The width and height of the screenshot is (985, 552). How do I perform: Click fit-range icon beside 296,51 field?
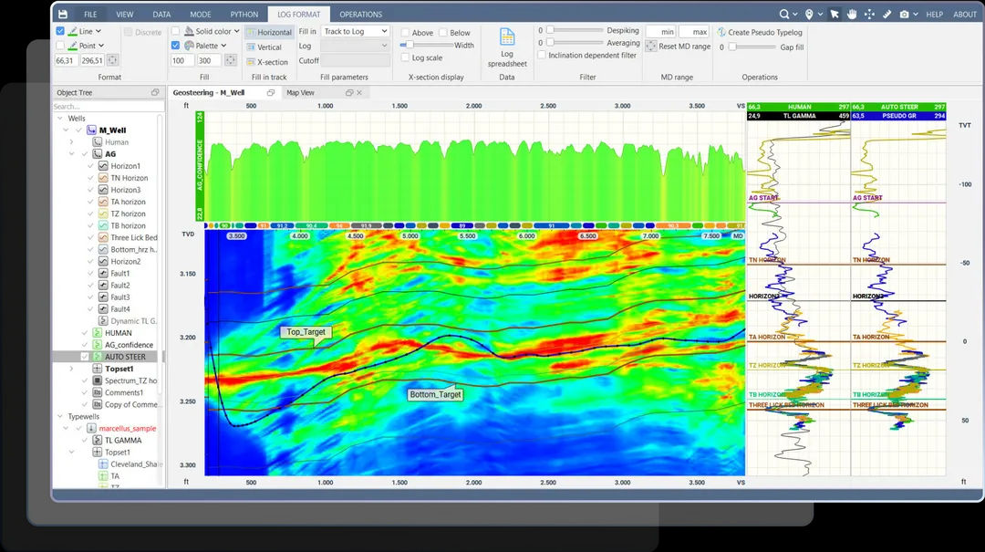pos(112,60)
